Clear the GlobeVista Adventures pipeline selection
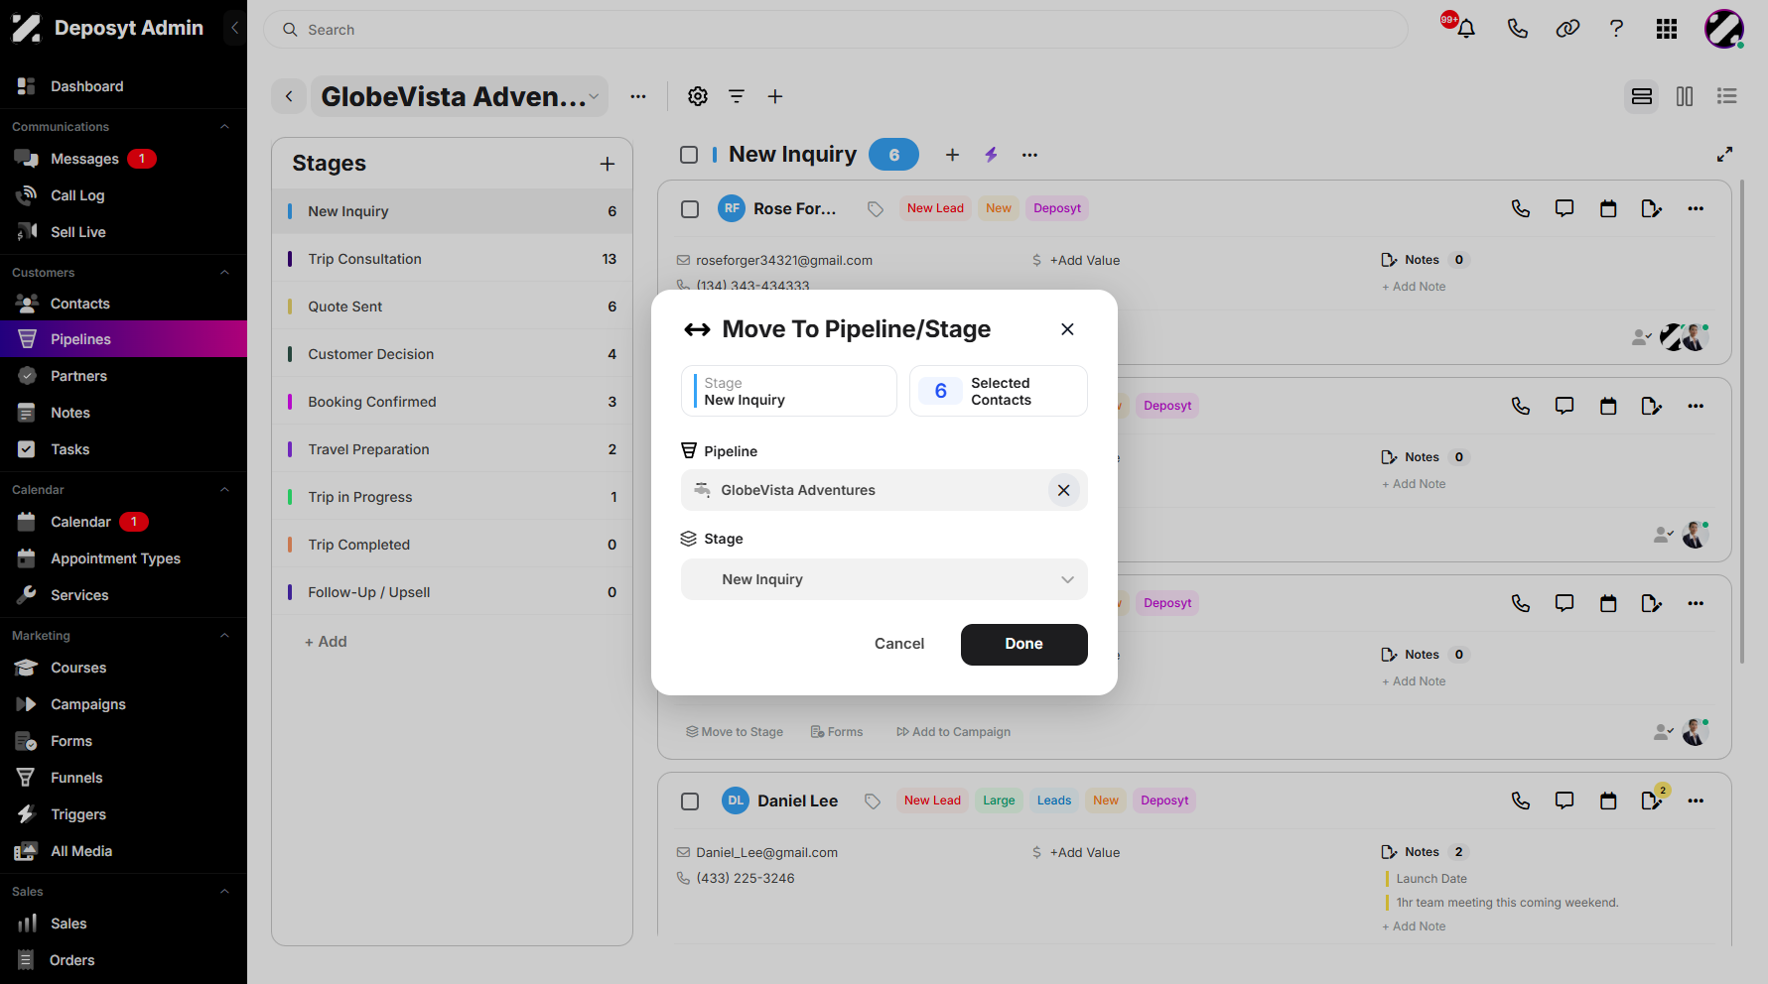The image size is (1768, 984). (1063, 490)
